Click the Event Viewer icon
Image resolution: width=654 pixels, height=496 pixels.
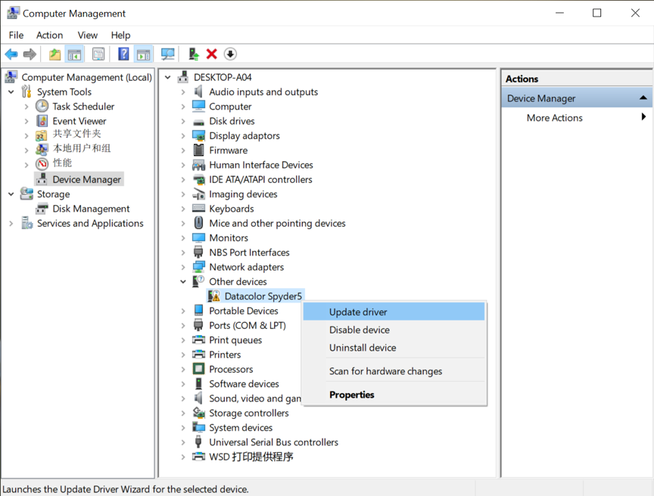[x=42, y=121]
